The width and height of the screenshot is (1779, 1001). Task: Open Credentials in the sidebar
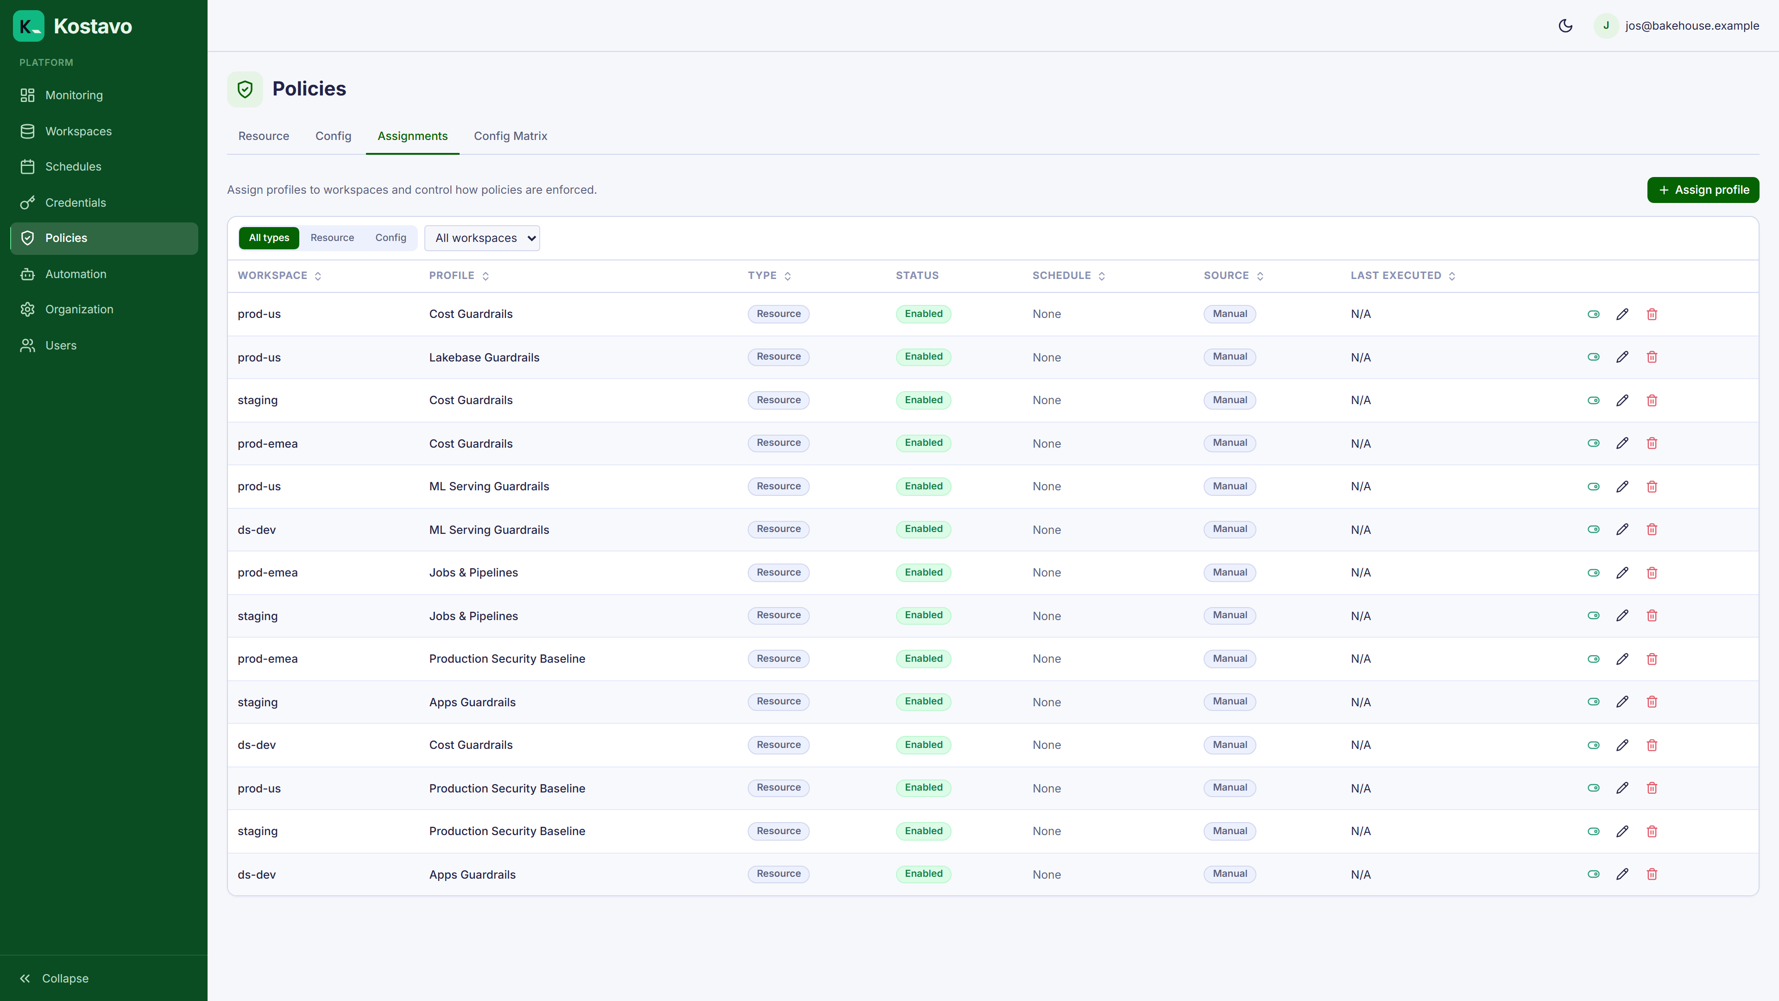click(x=104, y=203)
